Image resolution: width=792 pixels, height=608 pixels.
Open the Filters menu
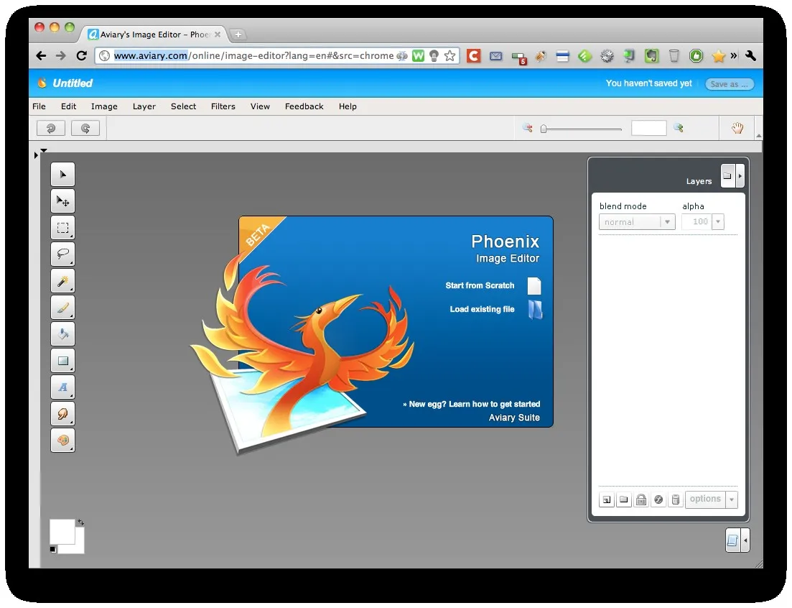point(223,106)
